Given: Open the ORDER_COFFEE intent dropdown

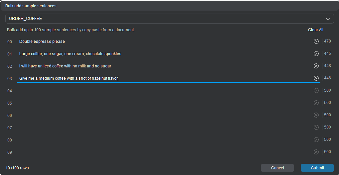Looking at the screenshot, I should [166, 19].
